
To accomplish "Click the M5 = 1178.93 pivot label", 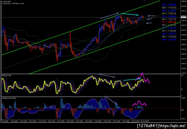I will [x=169, y=8].
